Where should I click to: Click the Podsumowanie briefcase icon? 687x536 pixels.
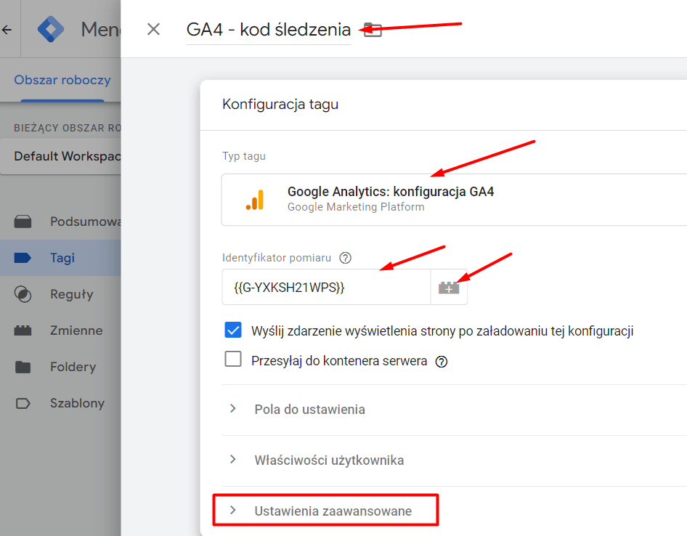pyautogui.click(x=23, y=222)
